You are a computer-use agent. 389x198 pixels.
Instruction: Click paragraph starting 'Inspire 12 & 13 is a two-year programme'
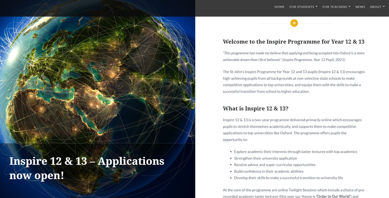(x=292, y=130)
